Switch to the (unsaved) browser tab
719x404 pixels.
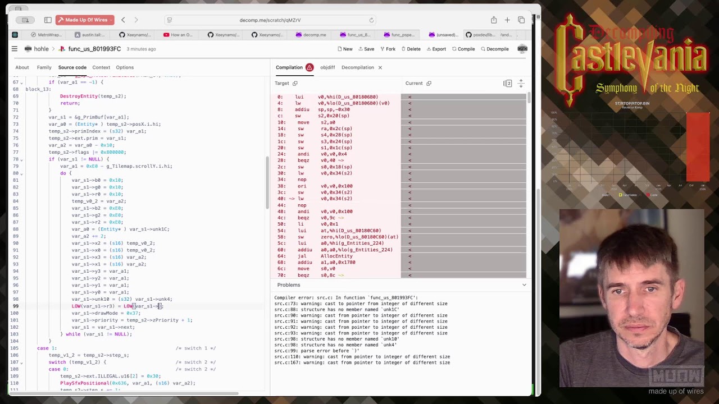[x=443, y=35]
